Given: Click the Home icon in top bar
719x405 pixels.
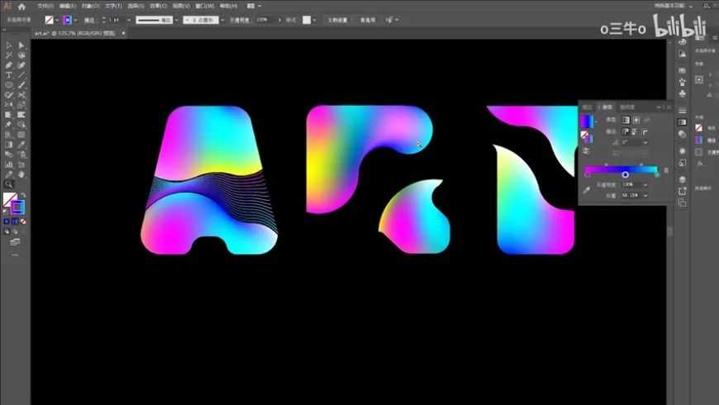Looking at the screenshot, I should click(22, 6).
